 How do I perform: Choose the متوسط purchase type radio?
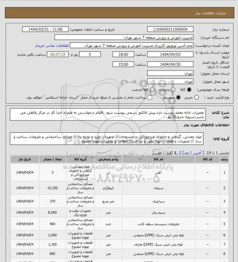pos(178,97)
